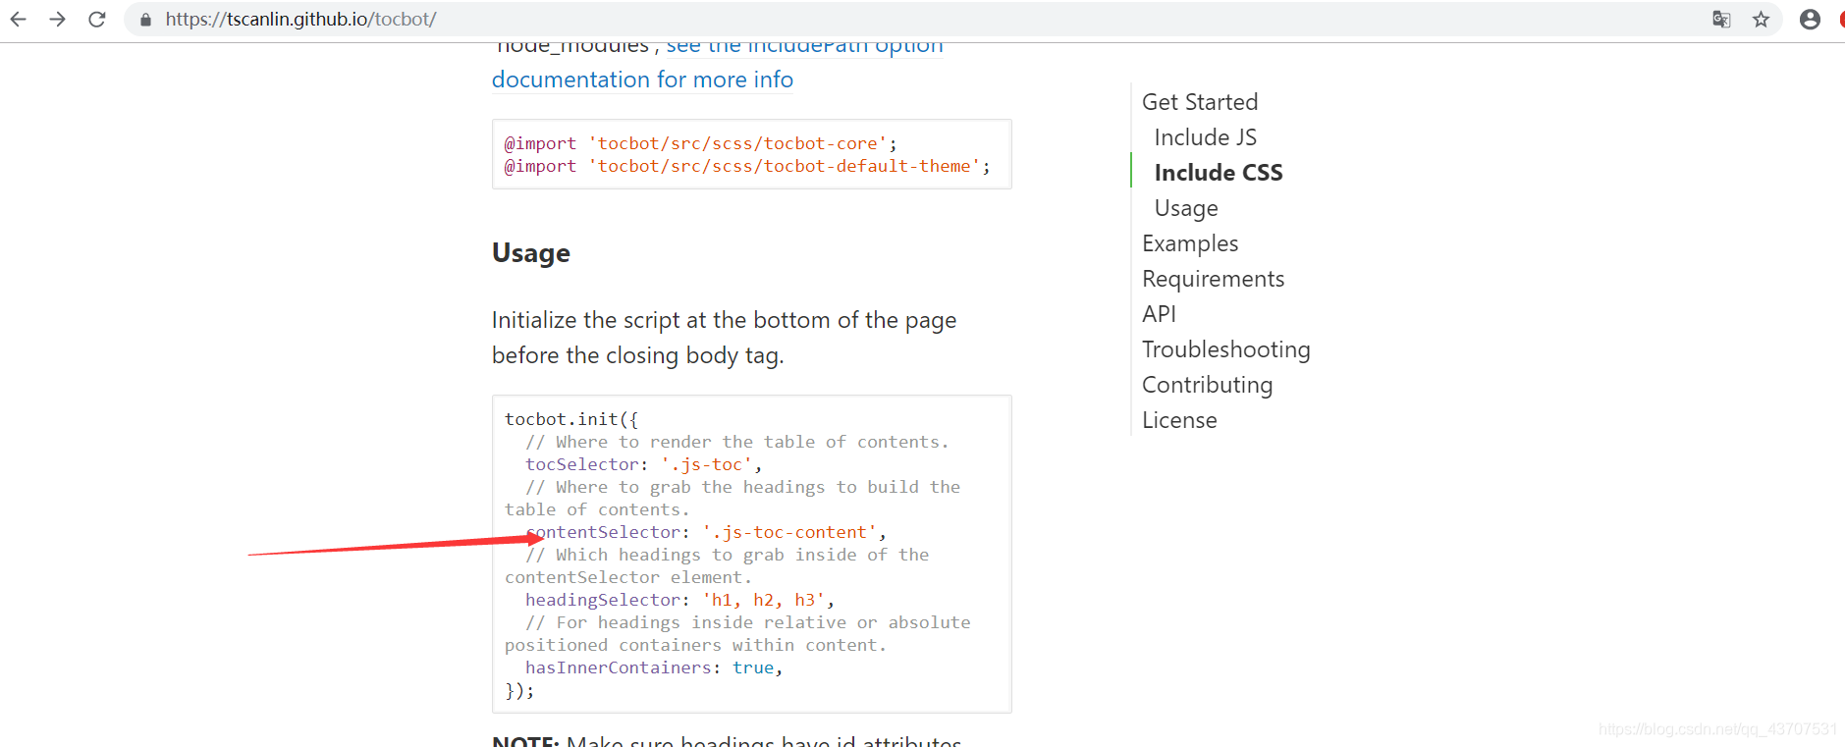
Task: Click the 'hasInnerContainers: true' line
Action: click(654, 667)
